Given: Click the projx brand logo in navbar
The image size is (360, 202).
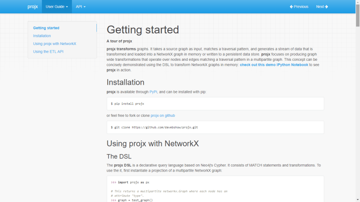Looking at the screenshot, I should click(33, 6).
